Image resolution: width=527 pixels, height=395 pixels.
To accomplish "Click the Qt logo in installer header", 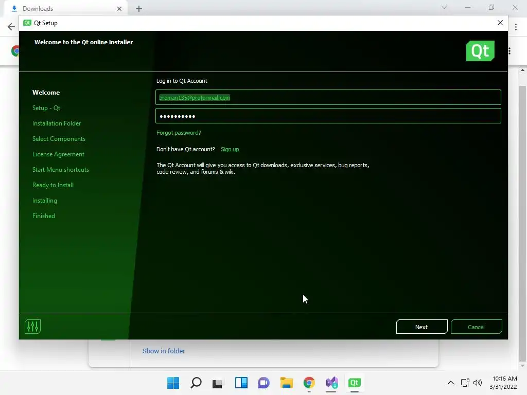I will pyautogui.click(x=480, y=51).
